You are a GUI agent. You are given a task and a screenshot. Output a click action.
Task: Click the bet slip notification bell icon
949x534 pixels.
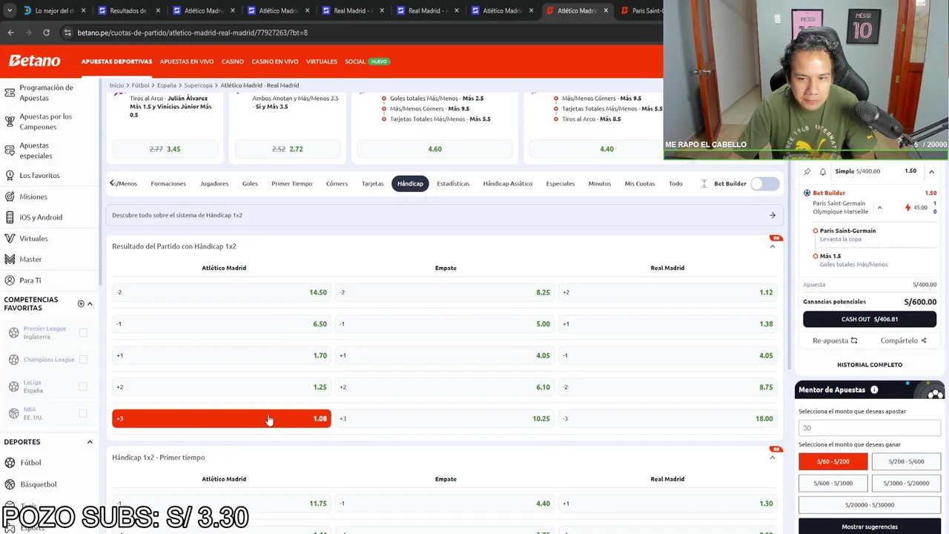tap(823, 171)
